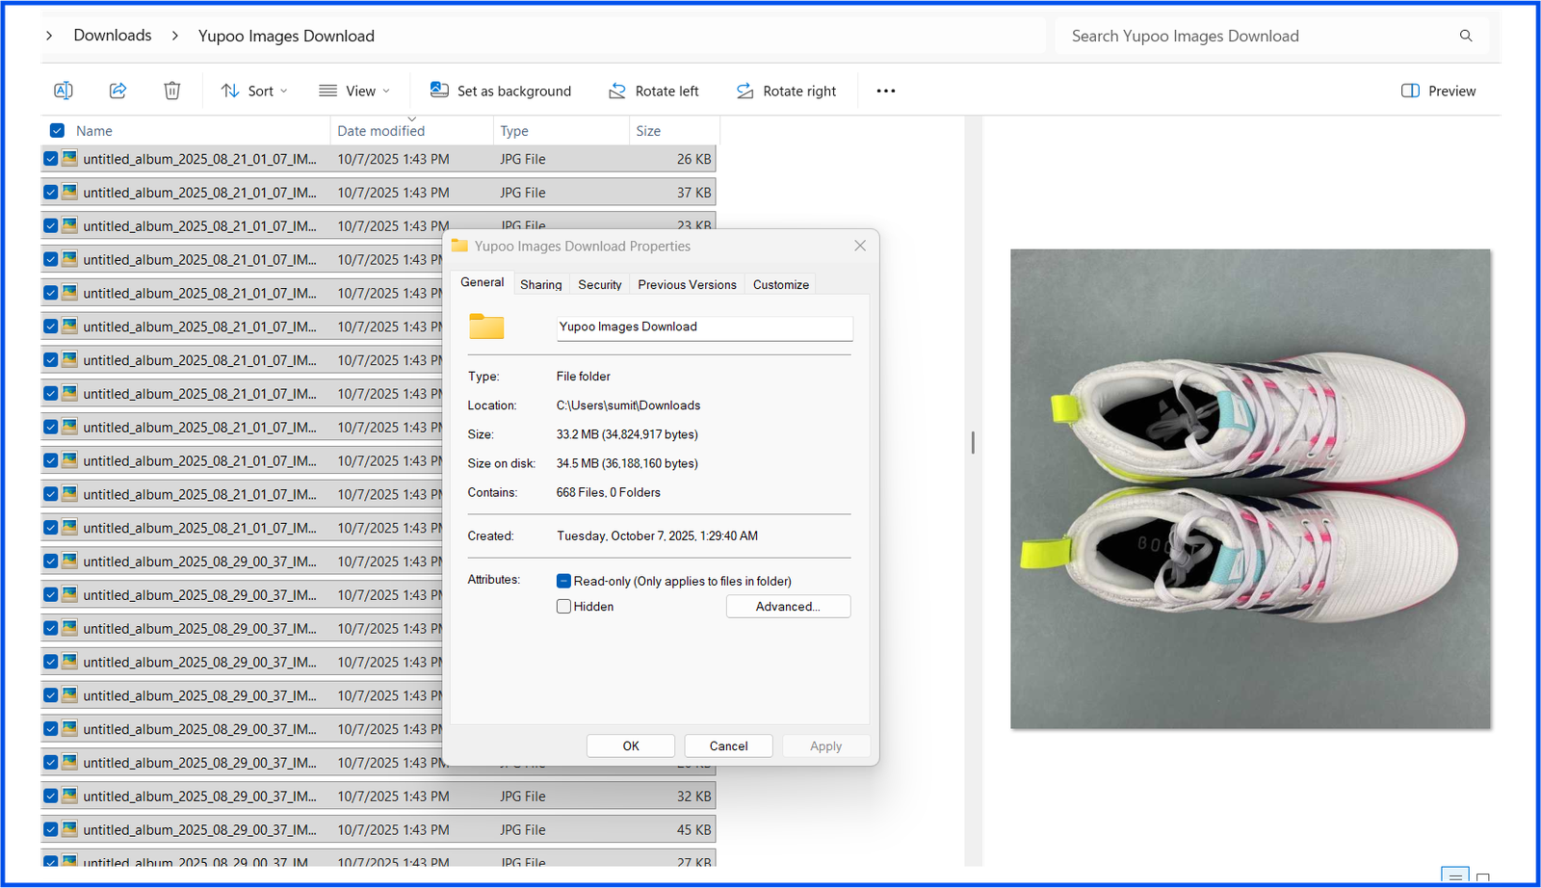Image resolution: width=1541 pixels, height=888 pixels.
Task: Toggle the Preview pane
Action: tap(1437, 91)
